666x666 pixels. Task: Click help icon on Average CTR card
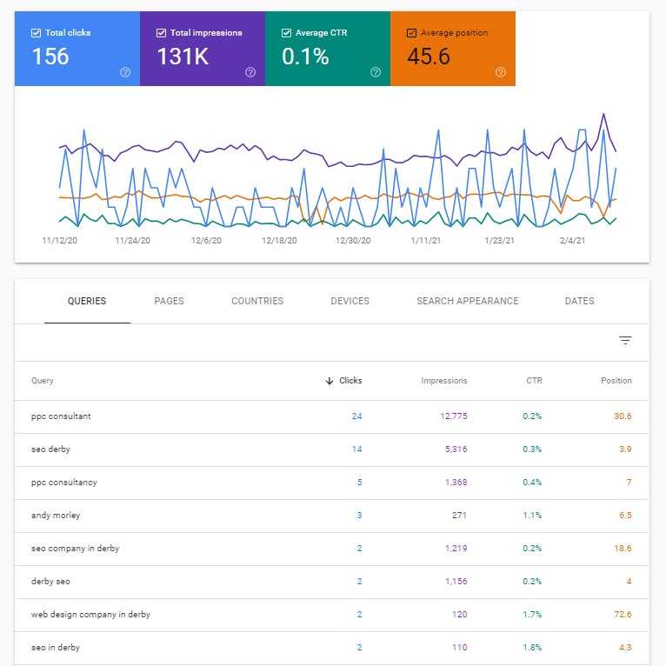click(x=376, y=72)
